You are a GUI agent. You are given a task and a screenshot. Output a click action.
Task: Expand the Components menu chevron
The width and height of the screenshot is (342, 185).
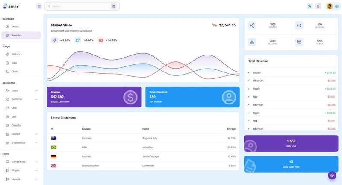tap(36, 162)
